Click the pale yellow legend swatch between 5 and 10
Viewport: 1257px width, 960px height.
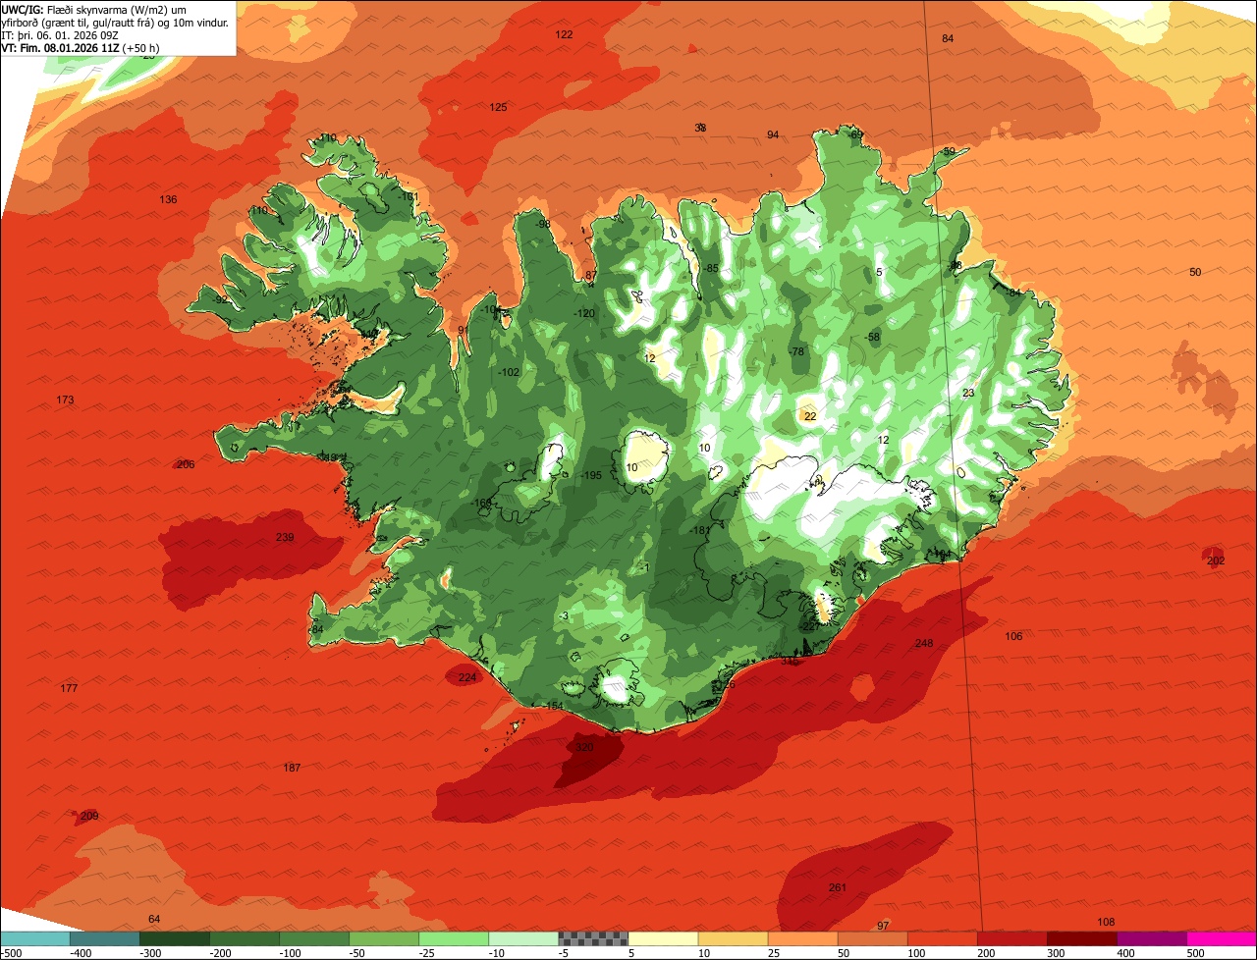[663, 938]
